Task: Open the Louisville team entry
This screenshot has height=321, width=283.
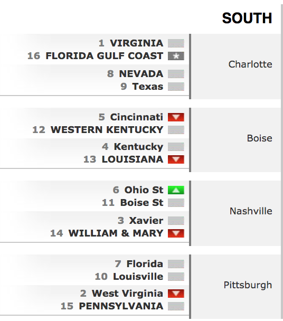Action: coord(138,277)
